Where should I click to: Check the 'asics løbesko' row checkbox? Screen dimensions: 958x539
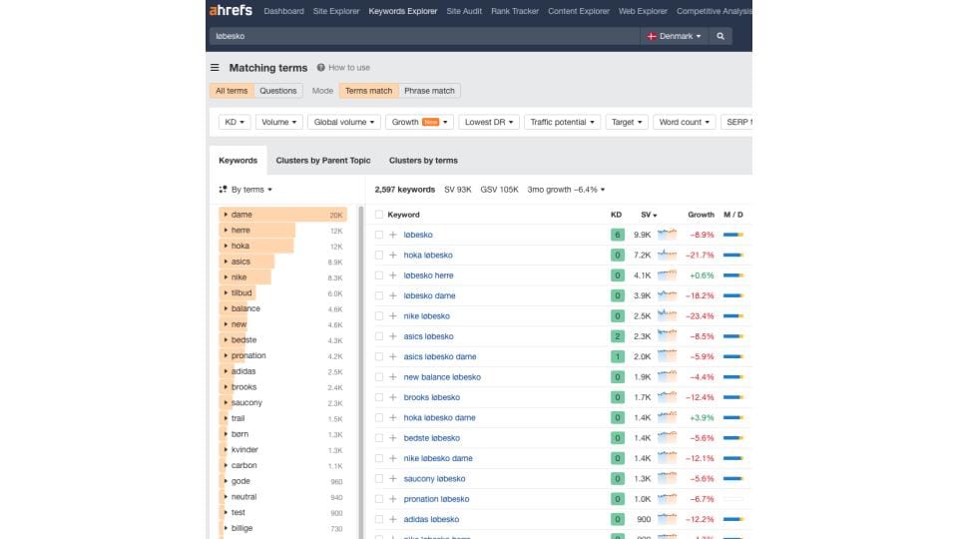[x=379, y=336]
